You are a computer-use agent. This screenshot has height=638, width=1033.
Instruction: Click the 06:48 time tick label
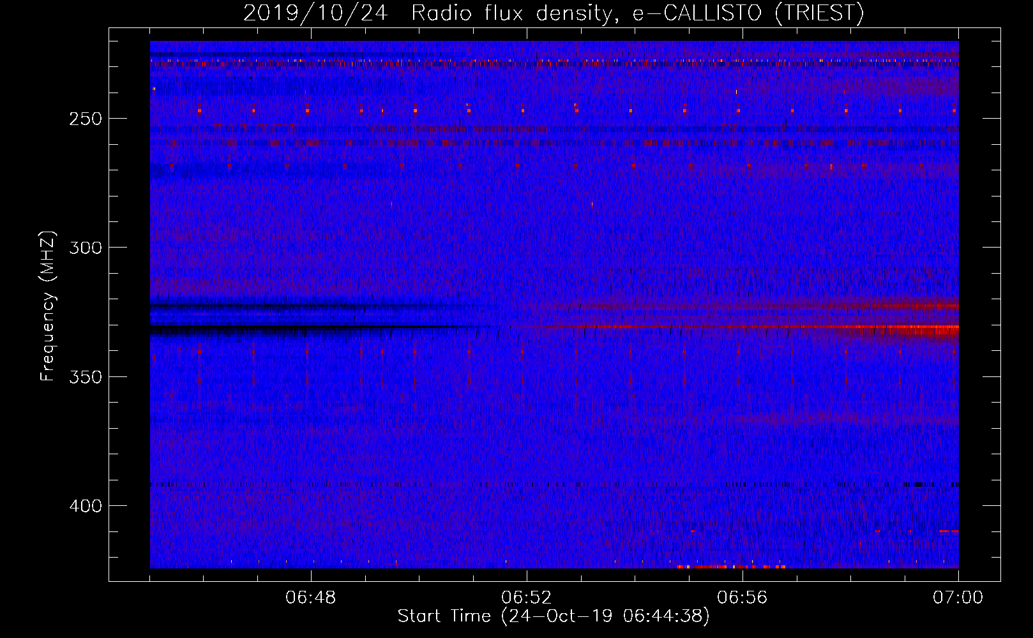pos(311,598)
